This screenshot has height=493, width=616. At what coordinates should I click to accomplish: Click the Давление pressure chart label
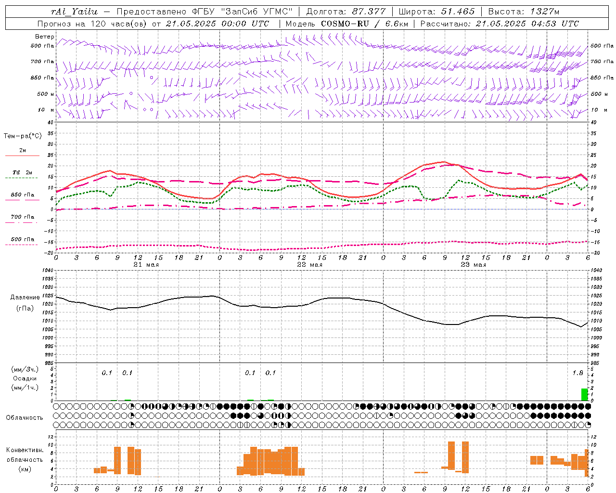coord(25,298)
